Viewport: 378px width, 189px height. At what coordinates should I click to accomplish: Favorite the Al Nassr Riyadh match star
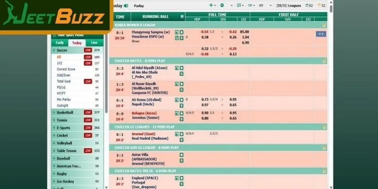pyautogui.click(x=181, y=84)
